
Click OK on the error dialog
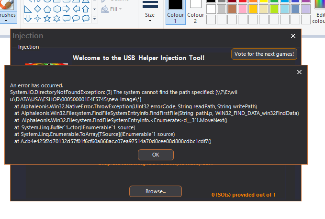156,155
